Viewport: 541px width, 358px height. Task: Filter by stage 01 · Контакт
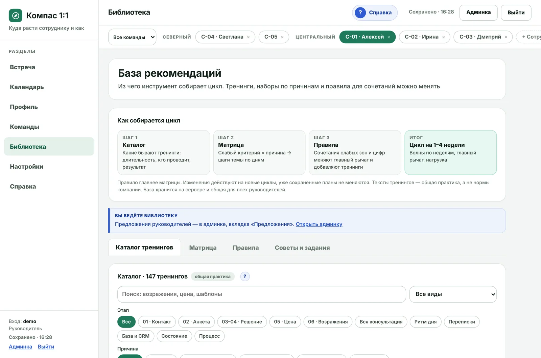tap(157, 322)
